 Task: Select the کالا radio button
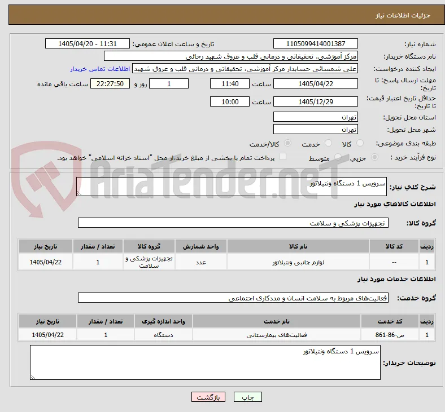pyautogui.click(x=360, y=143)
